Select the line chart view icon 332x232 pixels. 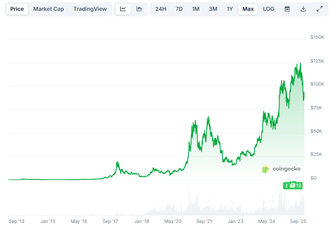(x=123, y=9)
